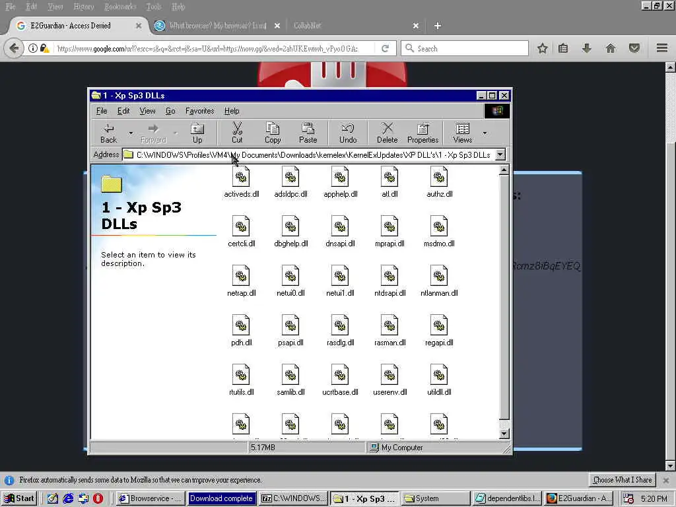Select the authz.dll file
Screen dimensions: 676x507
pyautogui.click(x=439, y=182)
